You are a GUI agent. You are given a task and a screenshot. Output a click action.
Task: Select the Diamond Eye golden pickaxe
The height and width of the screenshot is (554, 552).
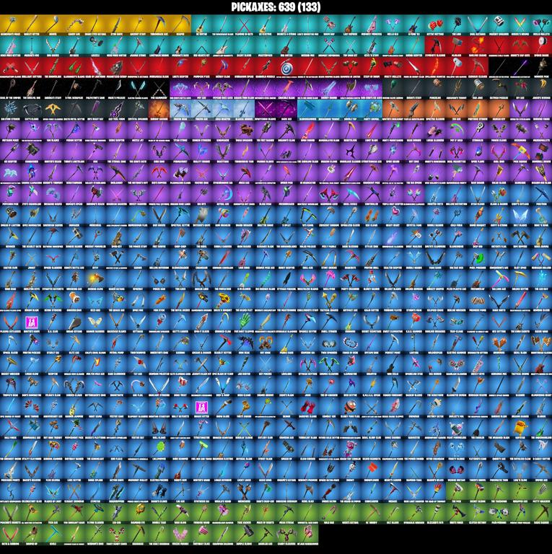click(x=138, y=513)
